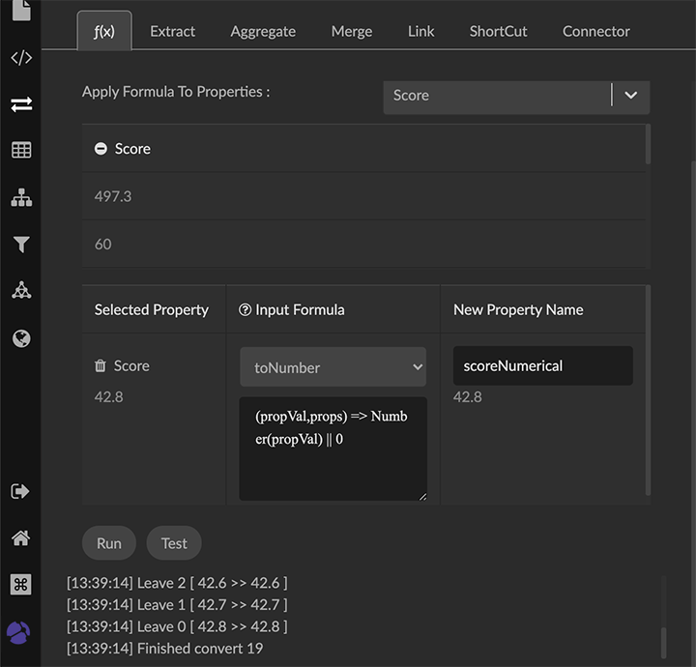Image resolution: width=696 pixels, height=667 pixels.
Task: Click the sign-out arrow sidebar icon
Action: point(20,491)
